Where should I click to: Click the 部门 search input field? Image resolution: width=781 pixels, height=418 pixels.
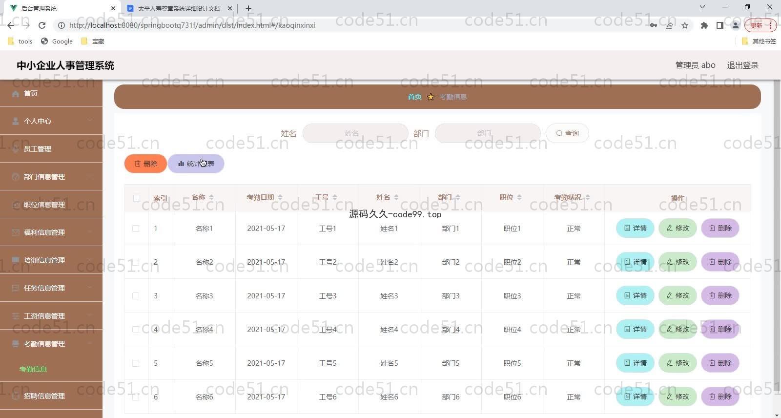pyautogui.click(x=488, y=133)
